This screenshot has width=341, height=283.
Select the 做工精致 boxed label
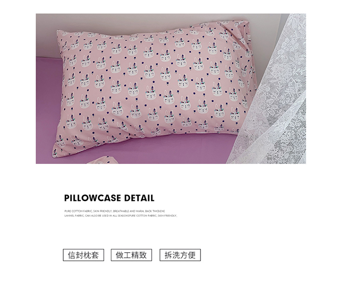[x=131, y=255]
